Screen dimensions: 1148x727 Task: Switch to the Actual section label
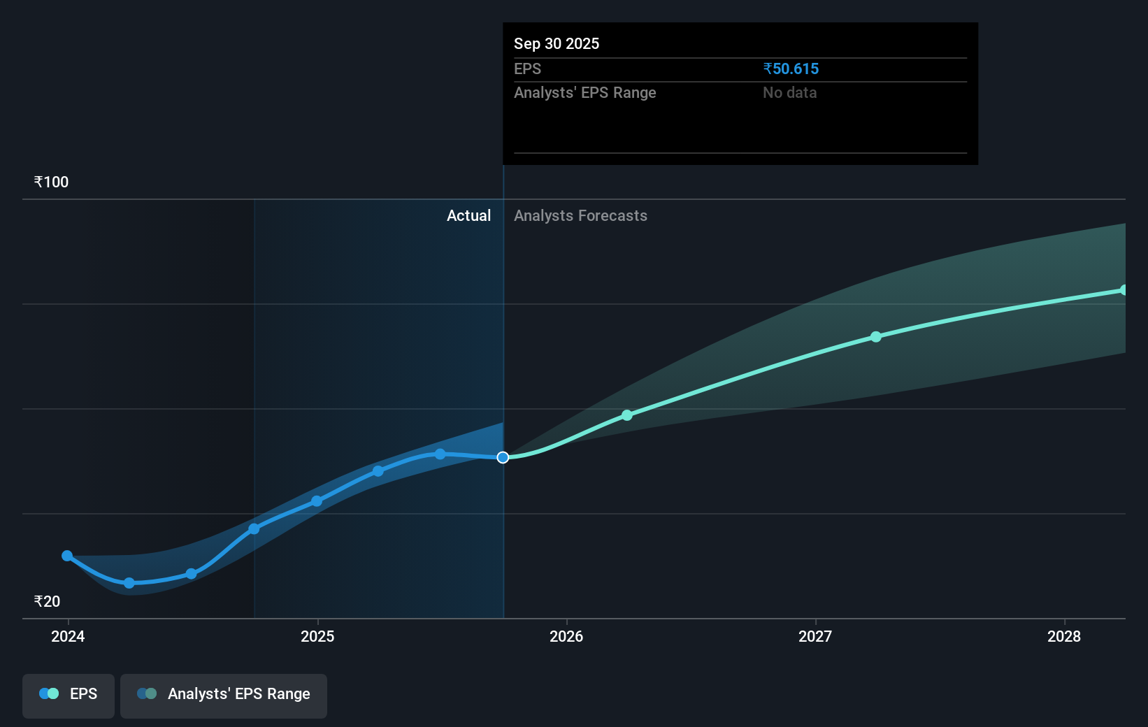(468, 215)
